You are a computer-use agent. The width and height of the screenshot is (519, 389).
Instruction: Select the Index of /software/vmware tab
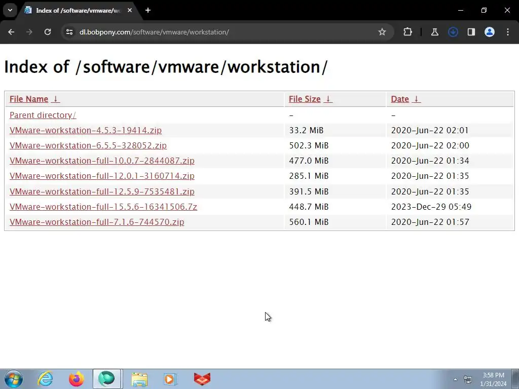click(78, 10)
